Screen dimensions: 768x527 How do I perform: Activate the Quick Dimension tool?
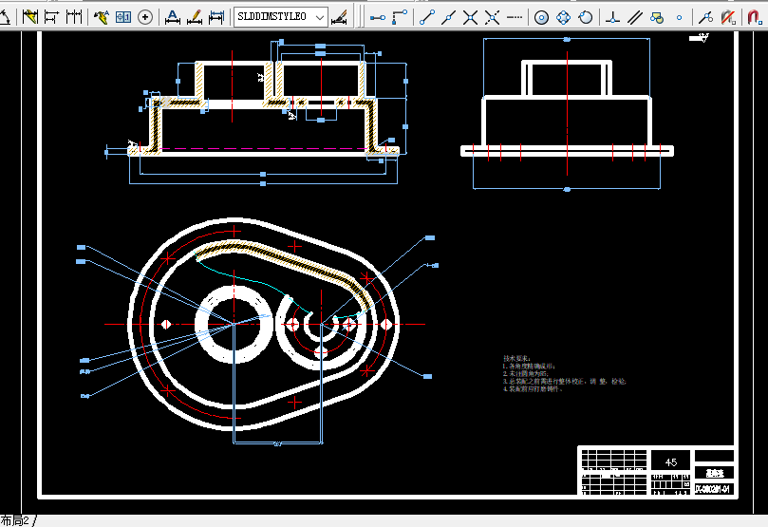(29, 17)
